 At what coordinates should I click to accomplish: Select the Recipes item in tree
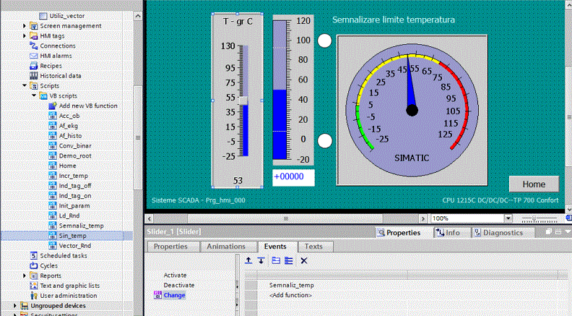51,66
